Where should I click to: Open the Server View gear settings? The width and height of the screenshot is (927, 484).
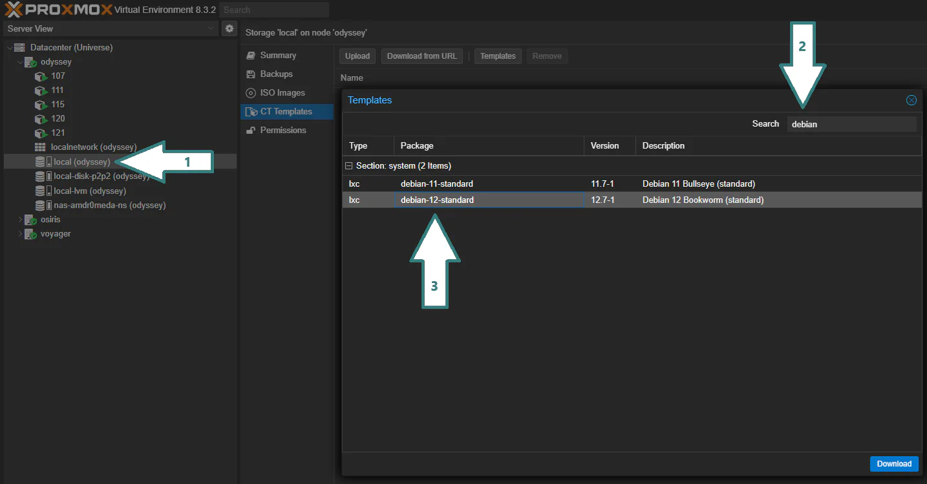point(229,28)
